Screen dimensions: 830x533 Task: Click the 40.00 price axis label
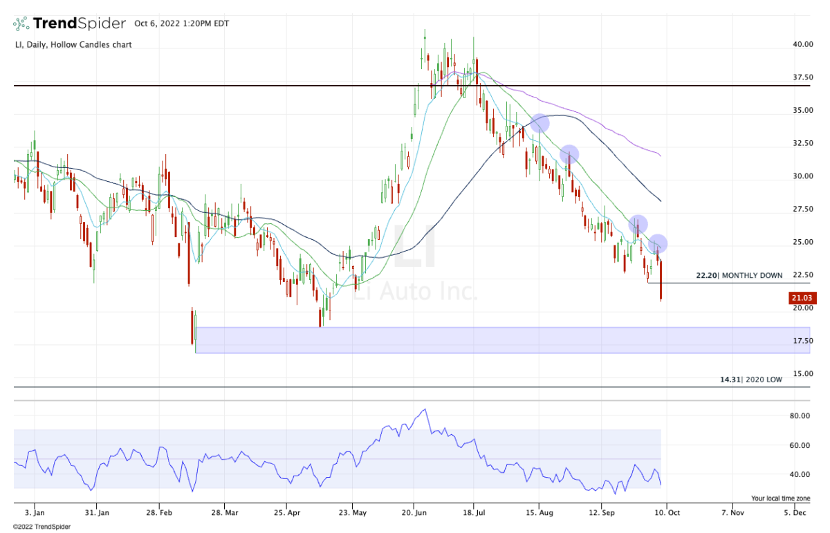click(x=802, y=44)
